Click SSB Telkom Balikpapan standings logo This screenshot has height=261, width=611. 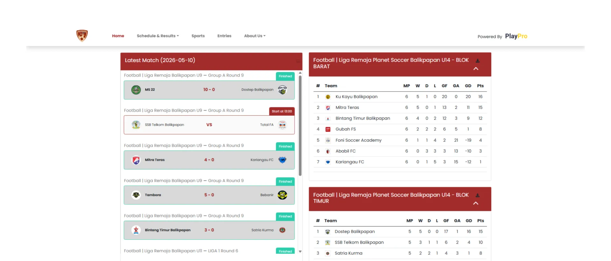coord(327,243)
